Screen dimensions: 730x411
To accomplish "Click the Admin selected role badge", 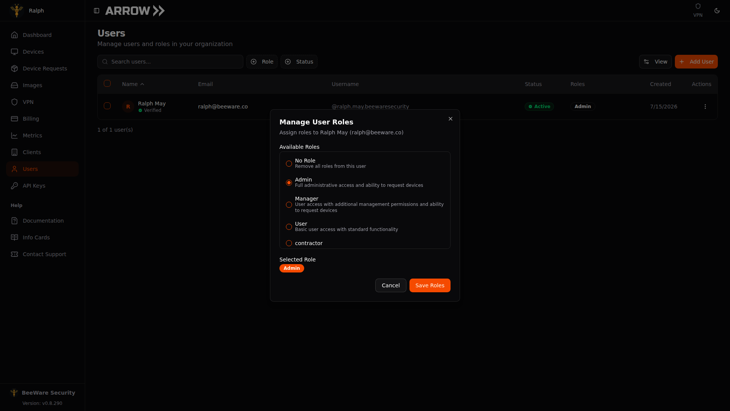I will [292, 268].
